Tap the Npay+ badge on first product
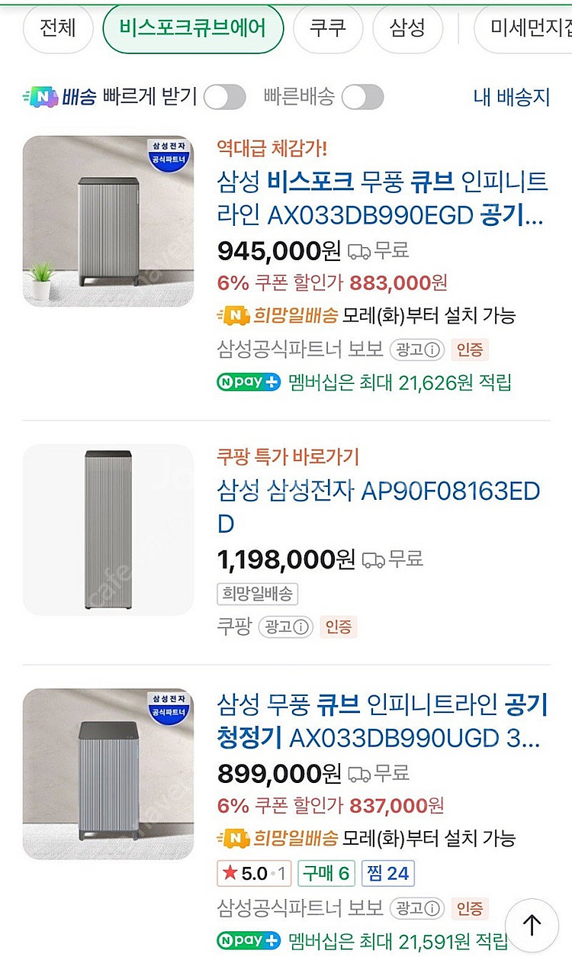This screenshot has width=572, height=957. (249, 382)
